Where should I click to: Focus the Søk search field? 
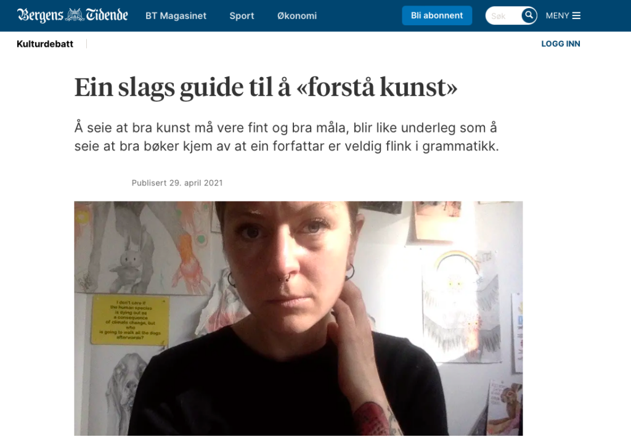[x=504, y=15]
